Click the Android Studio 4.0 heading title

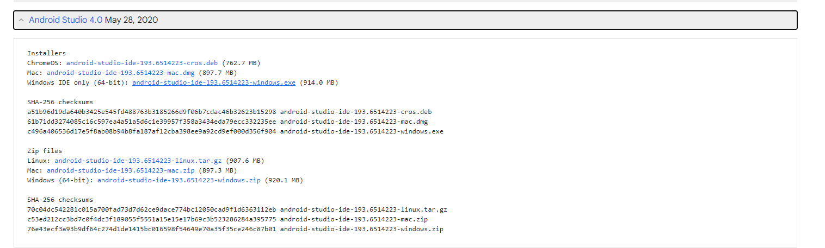[x=65, y=20]
